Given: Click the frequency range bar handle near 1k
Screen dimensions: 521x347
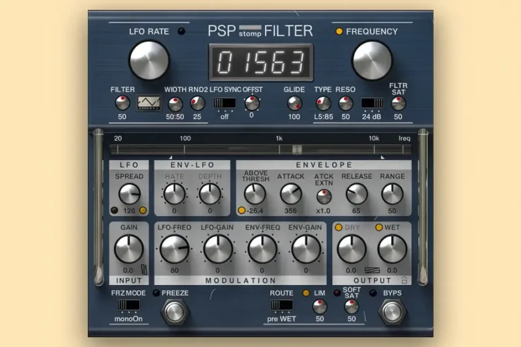Looking at the screenshot, I should coord(297,150).
